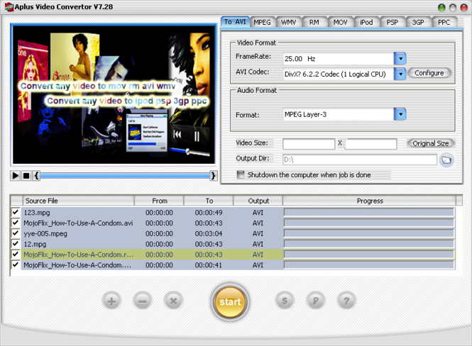Screen dimensions: 472x346
Task: Click the gray maximize window button
Action: click(x=453, y=8)
